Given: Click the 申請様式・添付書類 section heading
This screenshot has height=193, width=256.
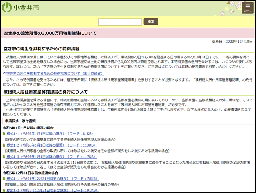Looking at the screenshot, I should pos(20,121).
